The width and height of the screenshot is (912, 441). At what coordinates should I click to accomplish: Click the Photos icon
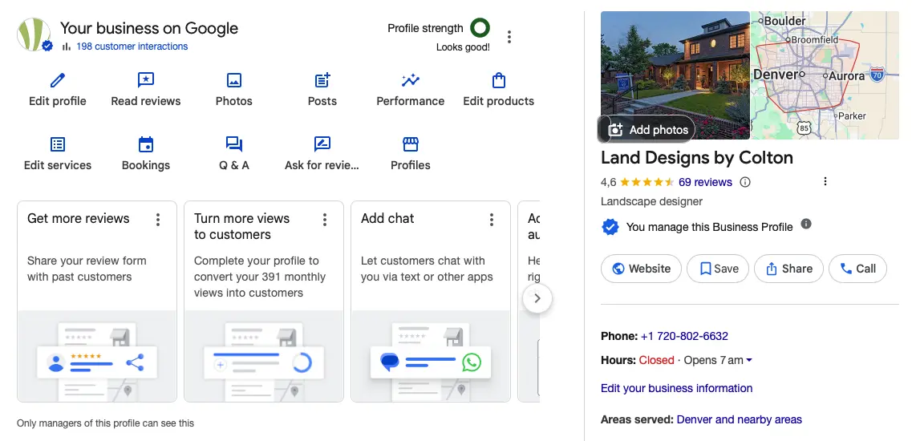tap(233, 81)
